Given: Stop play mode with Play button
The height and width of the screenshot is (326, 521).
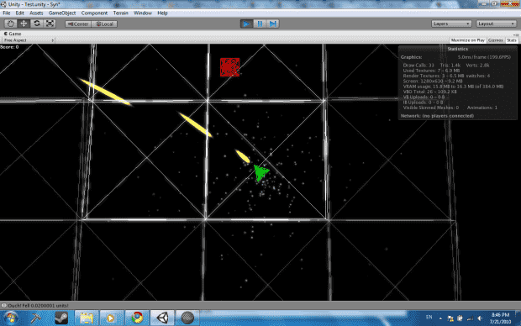Looking at the screenshot, I should pyautogui.click(x=246, y=24).
